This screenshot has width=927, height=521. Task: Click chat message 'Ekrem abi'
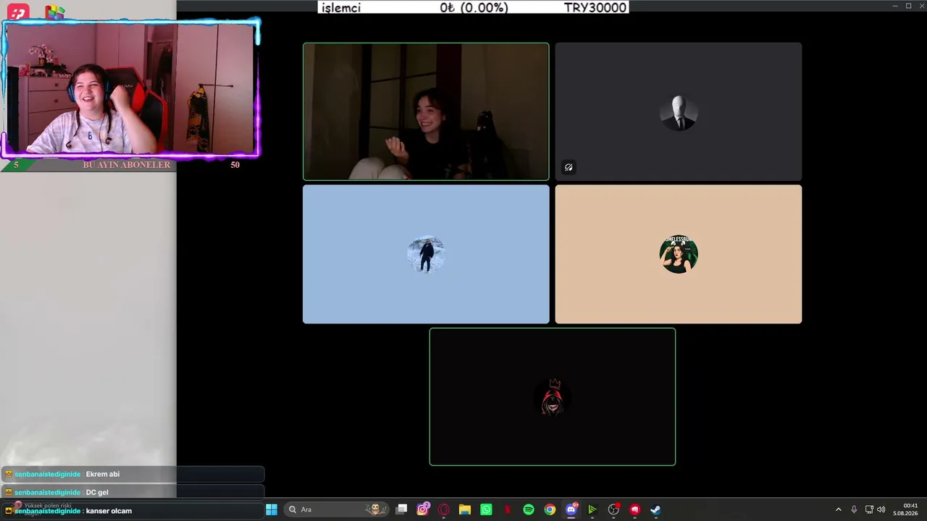tap(103, 474)
